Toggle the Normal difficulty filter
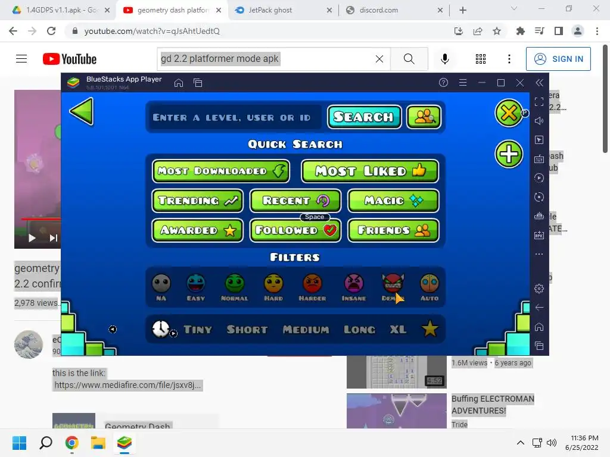The image size is (610, 457). [x=234, y=287]
